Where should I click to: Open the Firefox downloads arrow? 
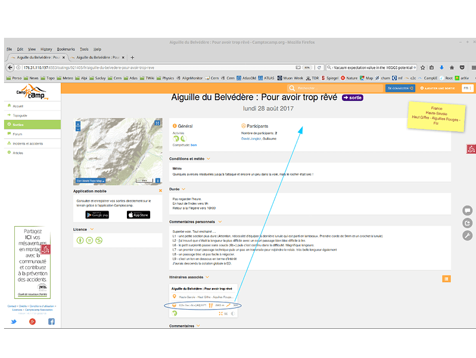coord(441,67)
